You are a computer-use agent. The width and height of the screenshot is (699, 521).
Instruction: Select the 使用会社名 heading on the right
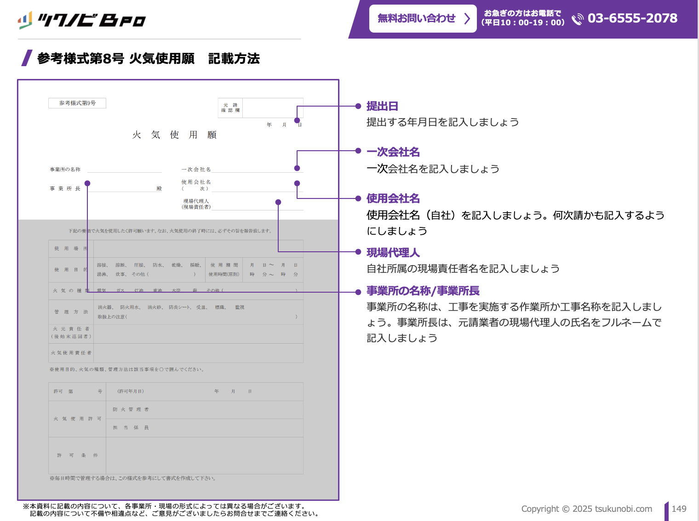pos(393,198)
